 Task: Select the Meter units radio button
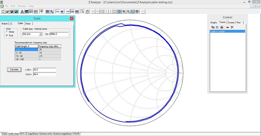7,32
